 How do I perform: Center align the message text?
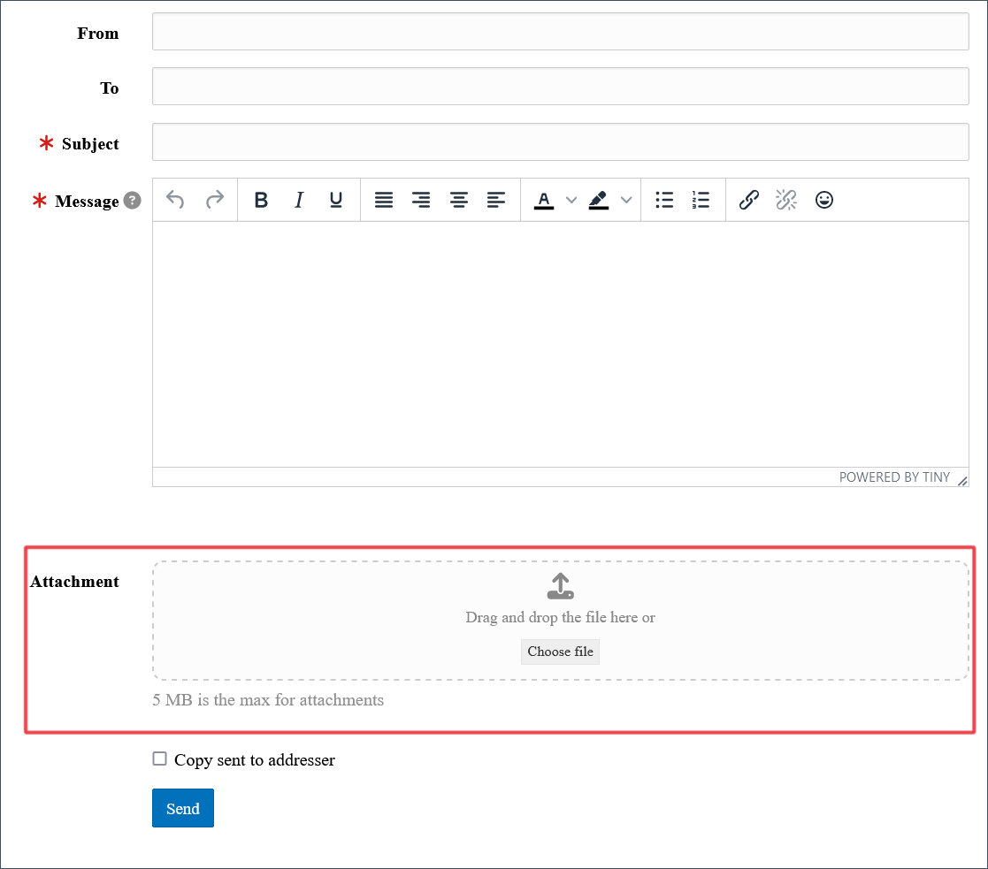[x=459, y=201]
